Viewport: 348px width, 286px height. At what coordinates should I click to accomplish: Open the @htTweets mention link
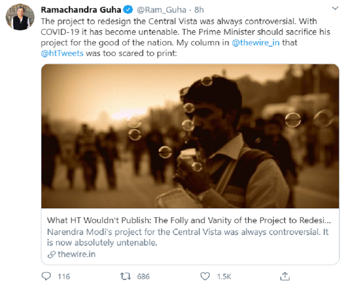62,54
